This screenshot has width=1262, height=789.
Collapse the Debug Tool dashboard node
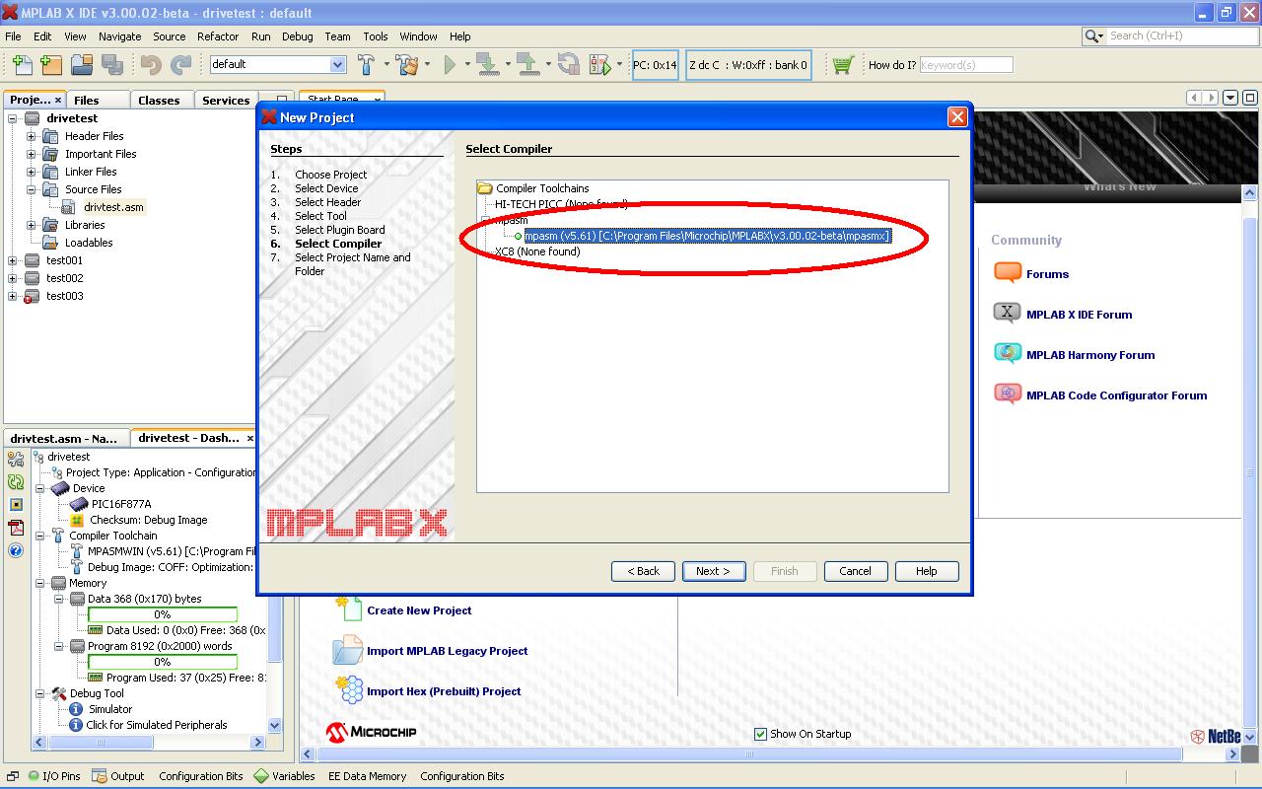(x=40, y=693)
